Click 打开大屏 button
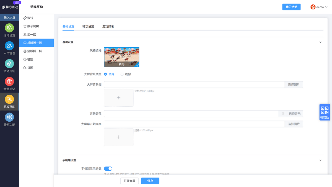This screenshot has width=332, height=187. click(129, 181)
